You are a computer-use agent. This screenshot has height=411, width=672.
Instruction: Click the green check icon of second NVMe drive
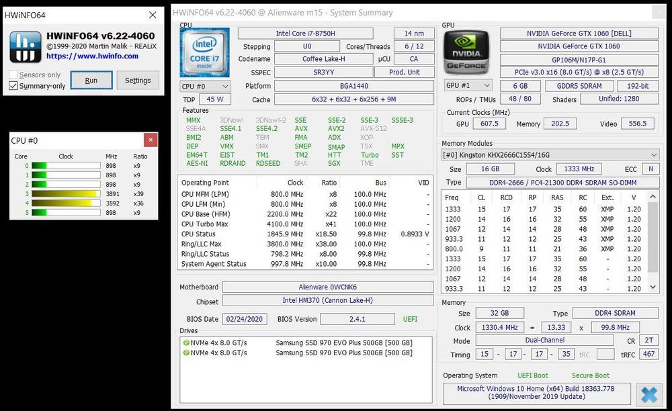(x=186, y=353)
